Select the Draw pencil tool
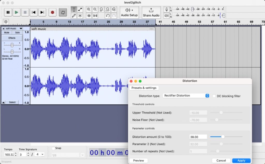The image size is (265, 164). [74, 16]
